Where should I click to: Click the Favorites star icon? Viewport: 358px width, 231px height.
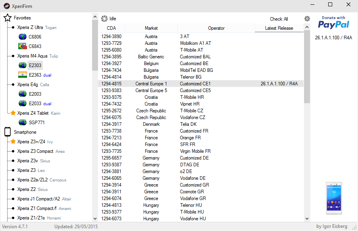pos(8,18)
